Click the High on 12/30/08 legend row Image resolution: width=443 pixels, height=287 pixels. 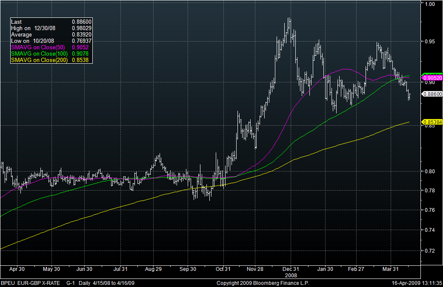pyautogui.click(x=51, y=28)
